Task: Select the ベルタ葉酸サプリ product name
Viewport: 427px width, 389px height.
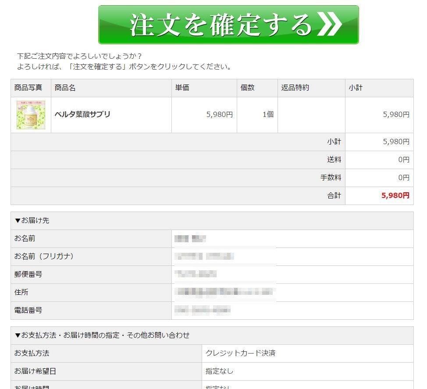Action: [82, 114]
